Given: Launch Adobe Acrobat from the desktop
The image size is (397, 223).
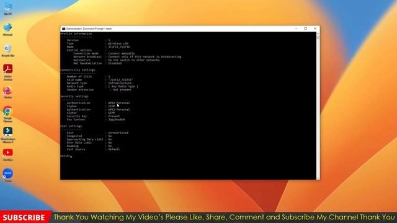Looking at the screenshot, I should pos(8,72).
